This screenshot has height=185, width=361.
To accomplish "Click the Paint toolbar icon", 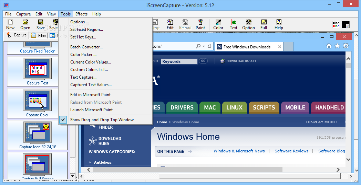I will pyautogui.click(x=200, y=25).
